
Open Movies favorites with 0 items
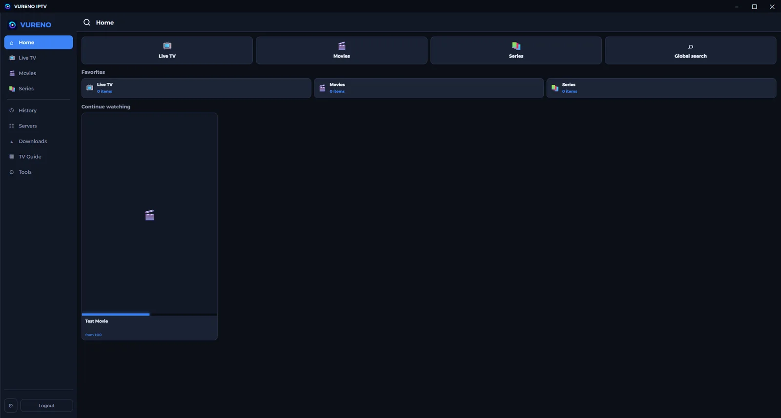[x=429, y=88]
